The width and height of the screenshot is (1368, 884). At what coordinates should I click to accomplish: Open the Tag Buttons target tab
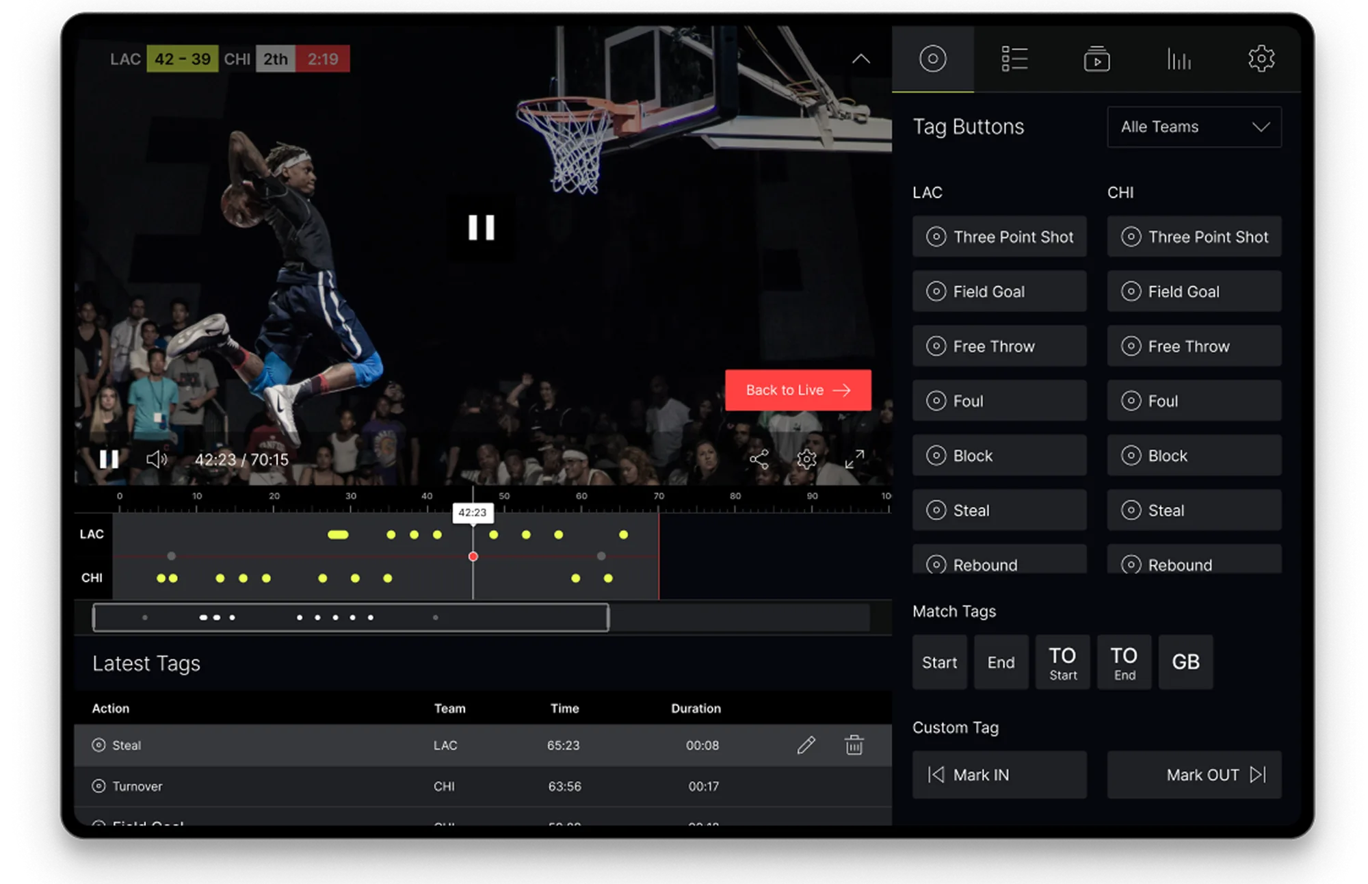932,59
